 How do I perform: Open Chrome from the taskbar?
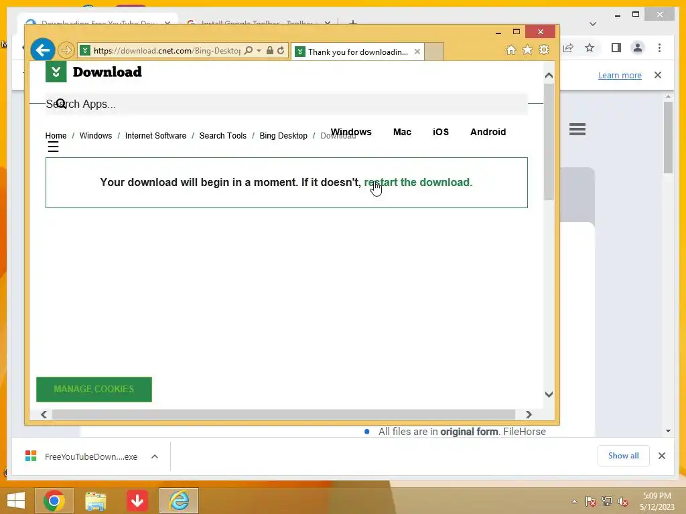pyautogui.click(x=54, y=501)
